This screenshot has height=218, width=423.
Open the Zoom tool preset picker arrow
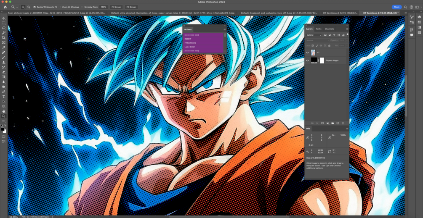click(x=17, y=7)
